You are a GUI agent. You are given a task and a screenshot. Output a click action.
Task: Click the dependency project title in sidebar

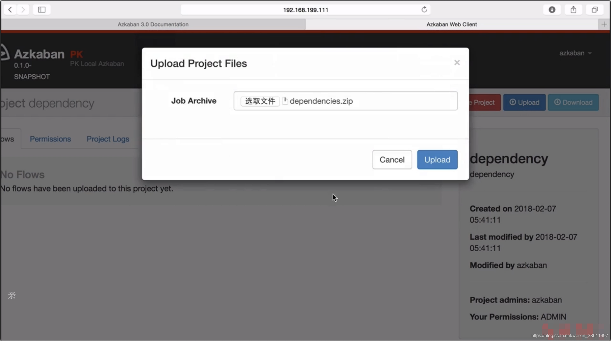[x=509, y=159]
